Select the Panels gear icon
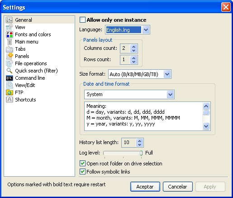This screenshot has height=198, width=233. [x=10, y=56]
